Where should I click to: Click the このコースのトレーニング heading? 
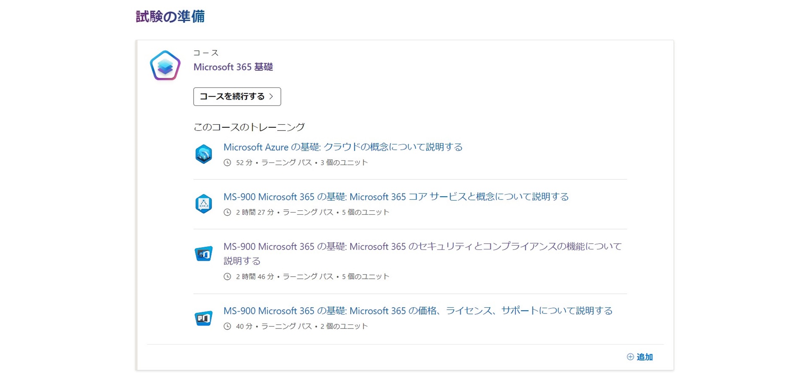[x=249, y=127]
